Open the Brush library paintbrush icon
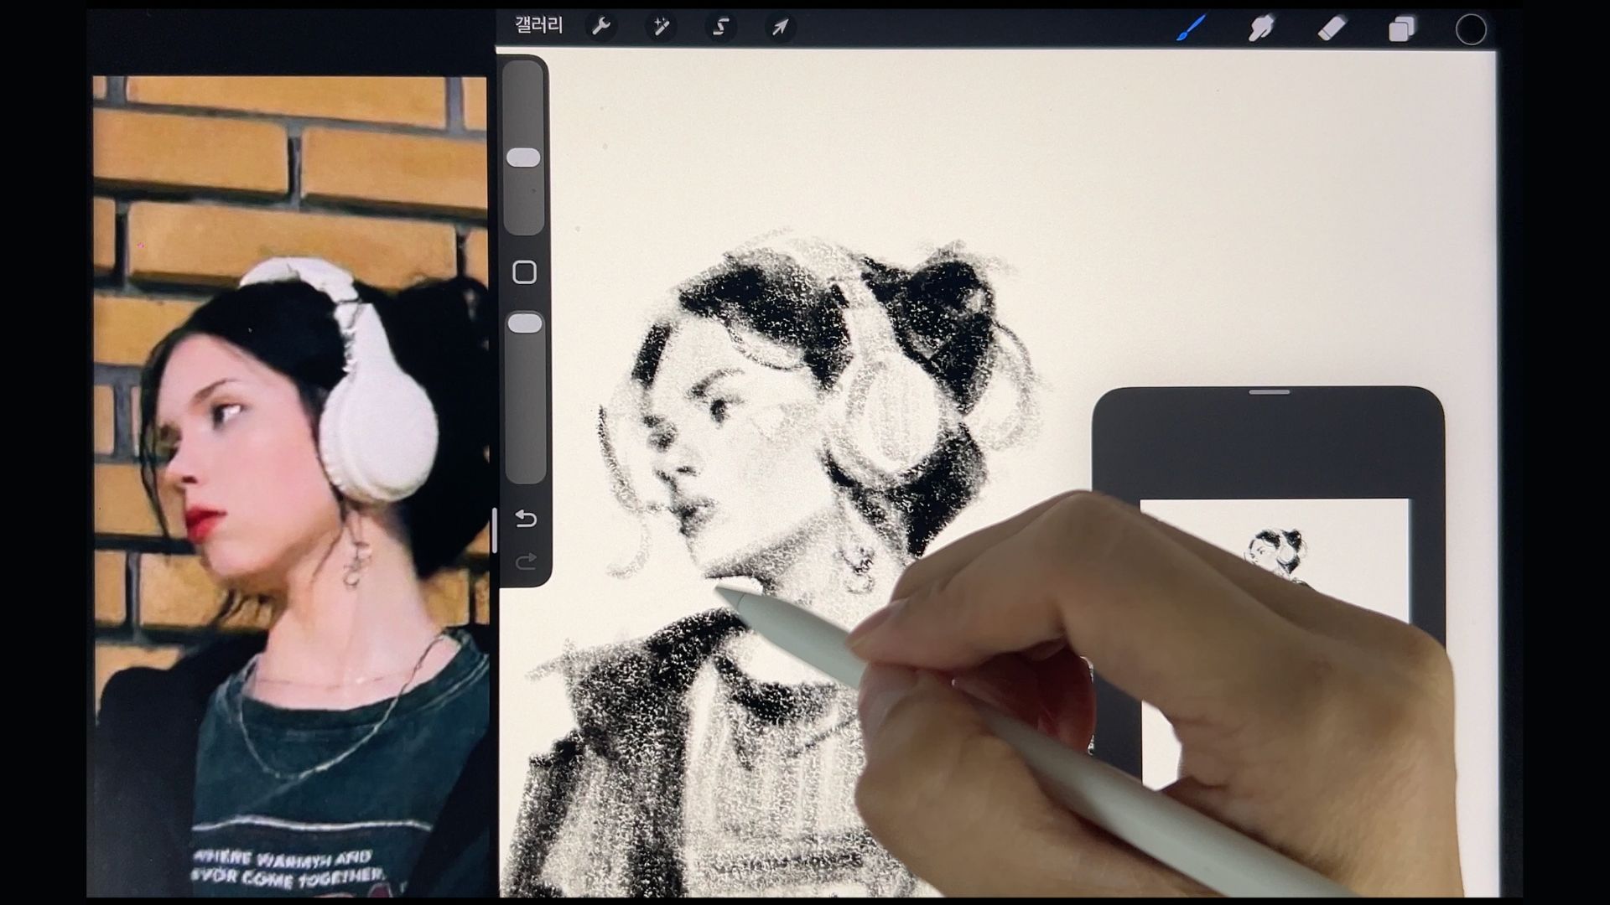Screen dimensions: 1610x905 [x=1191, y=28]
